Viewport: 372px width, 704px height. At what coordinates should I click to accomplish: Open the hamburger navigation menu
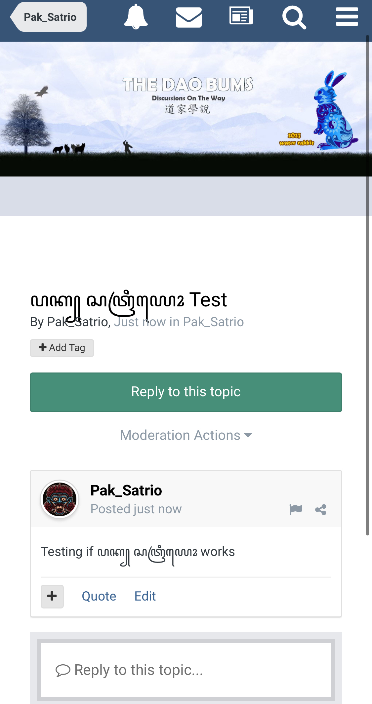[x=347, y=17]
